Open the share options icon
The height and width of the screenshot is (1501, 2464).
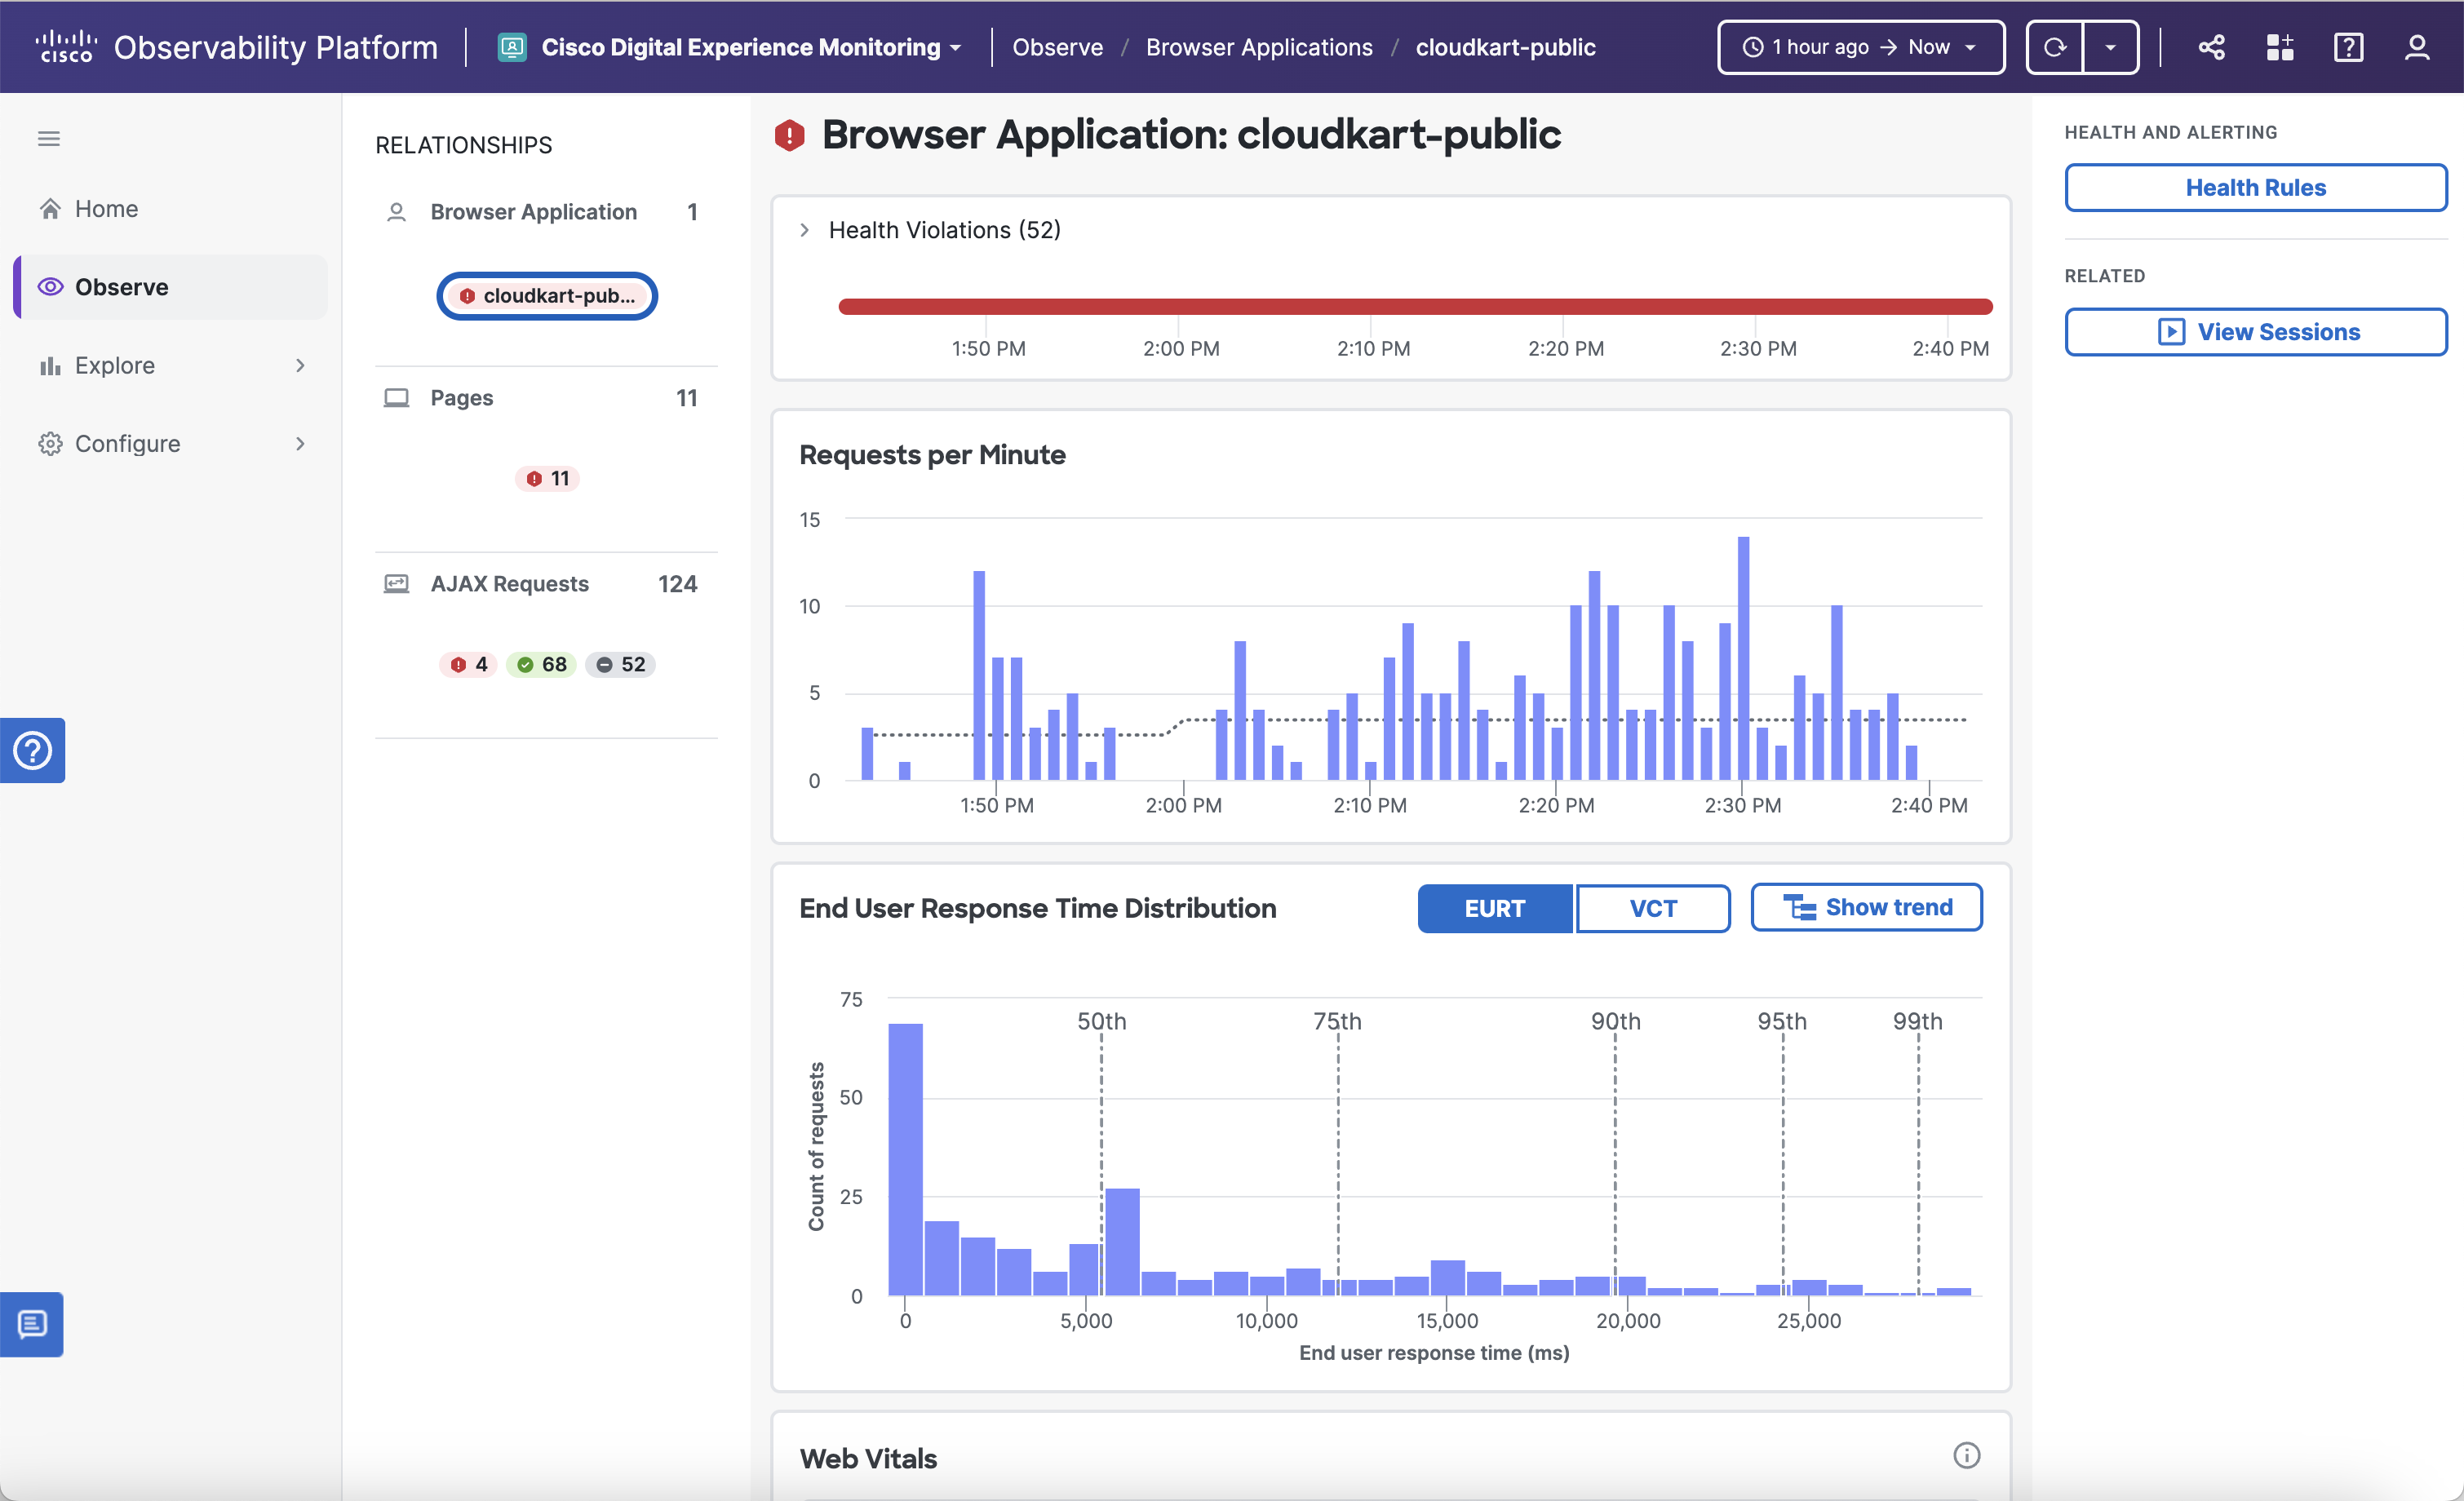[2211, 46]
